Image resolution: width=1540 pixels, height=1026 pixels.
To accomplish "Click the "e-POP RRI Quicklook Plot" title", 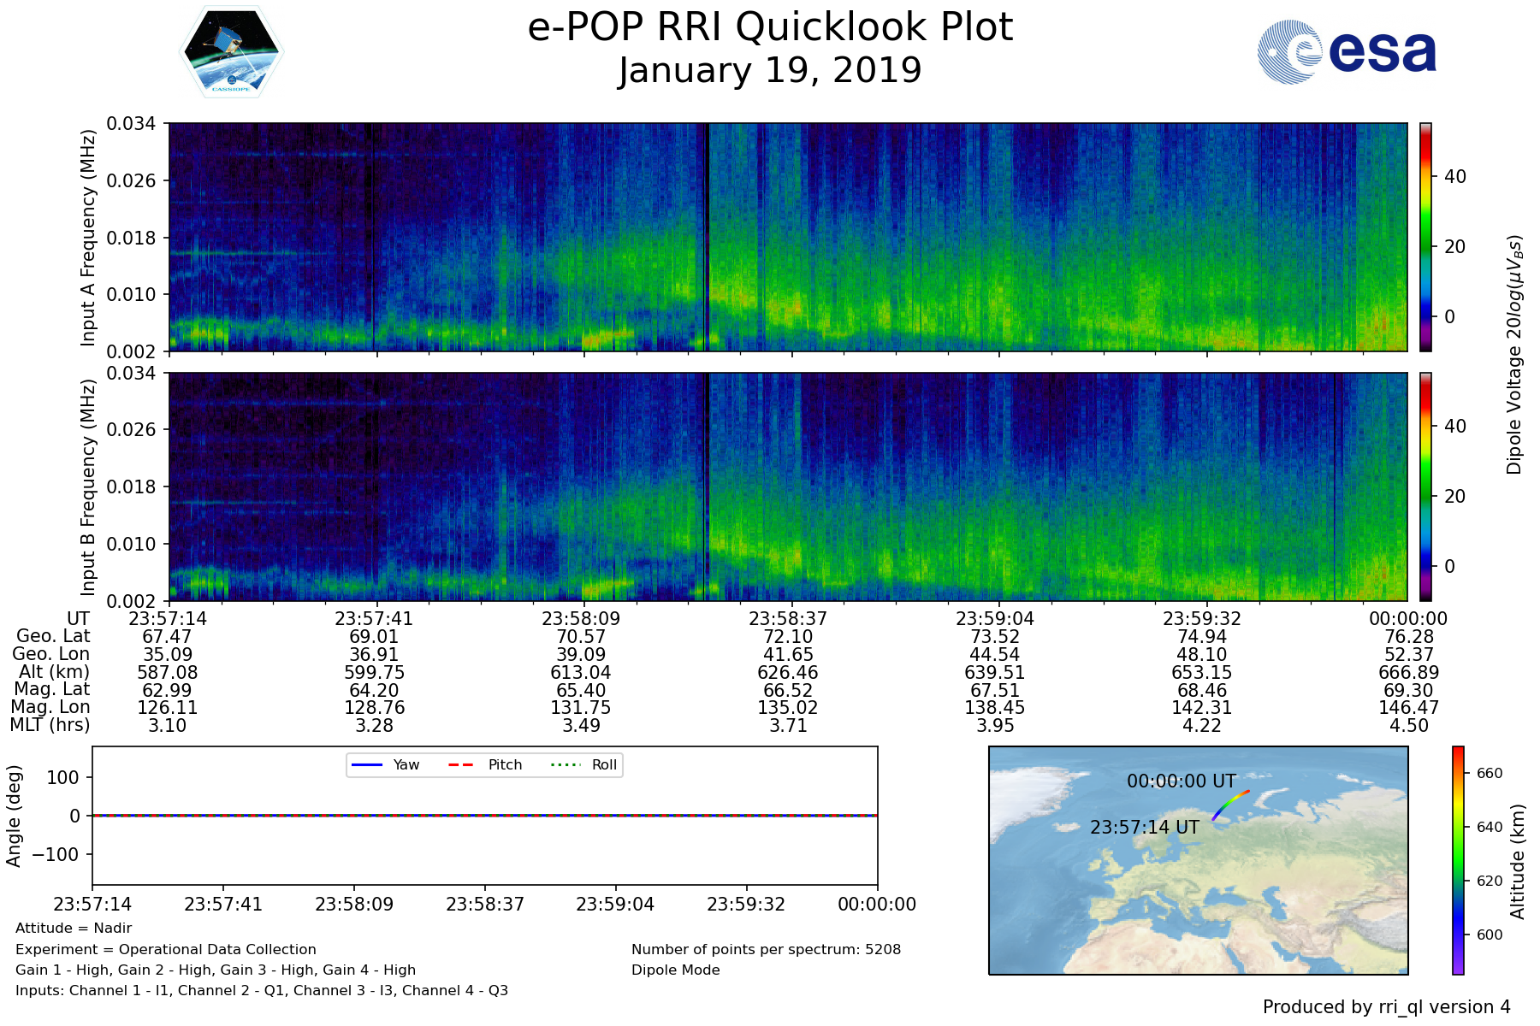I will (770, 27).
